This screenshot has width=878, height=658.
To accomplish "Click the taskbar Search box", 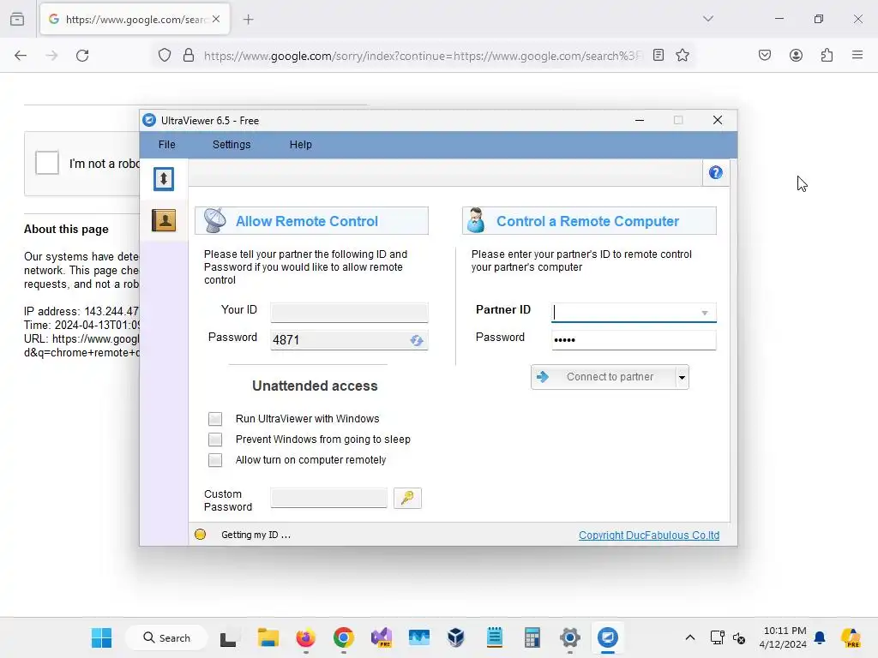I will [x=166, y=637].
